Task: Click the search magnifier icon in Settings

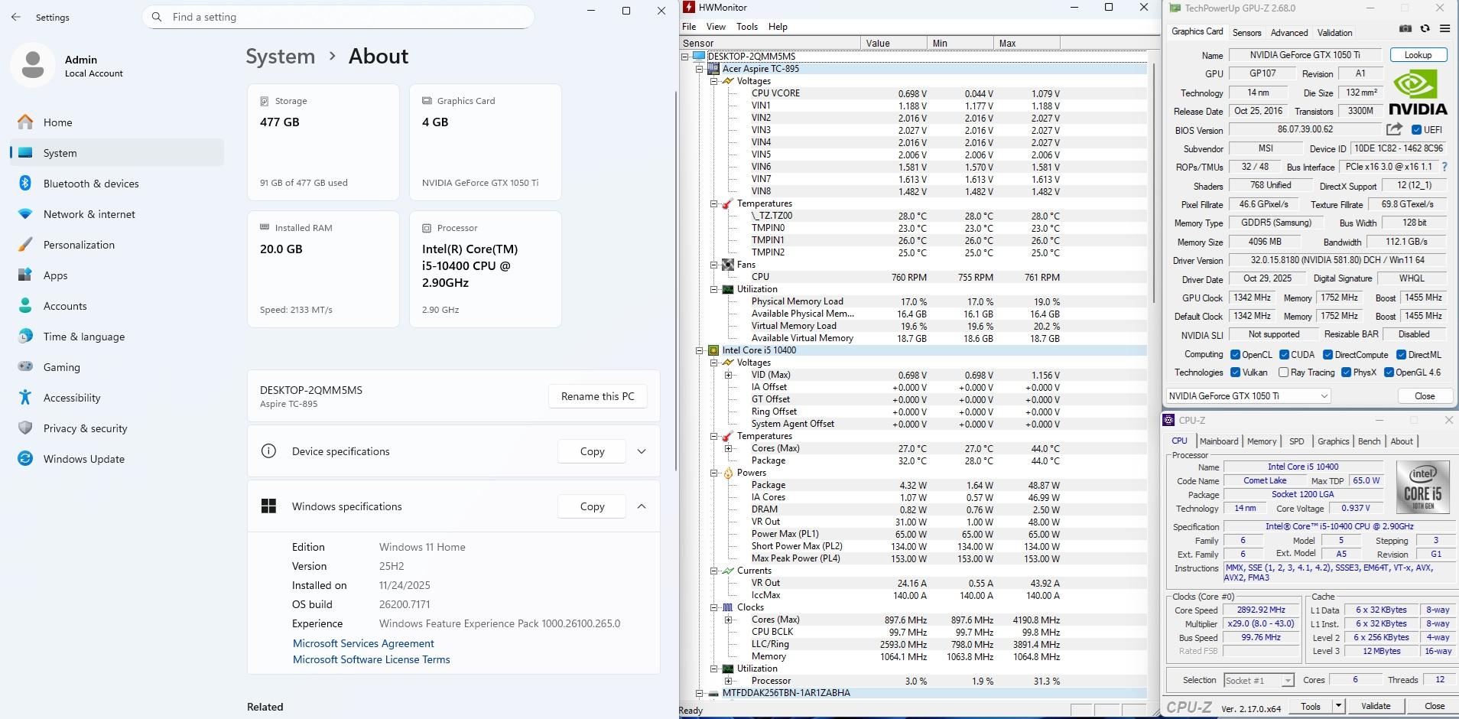Action: (x=157, y=17)
